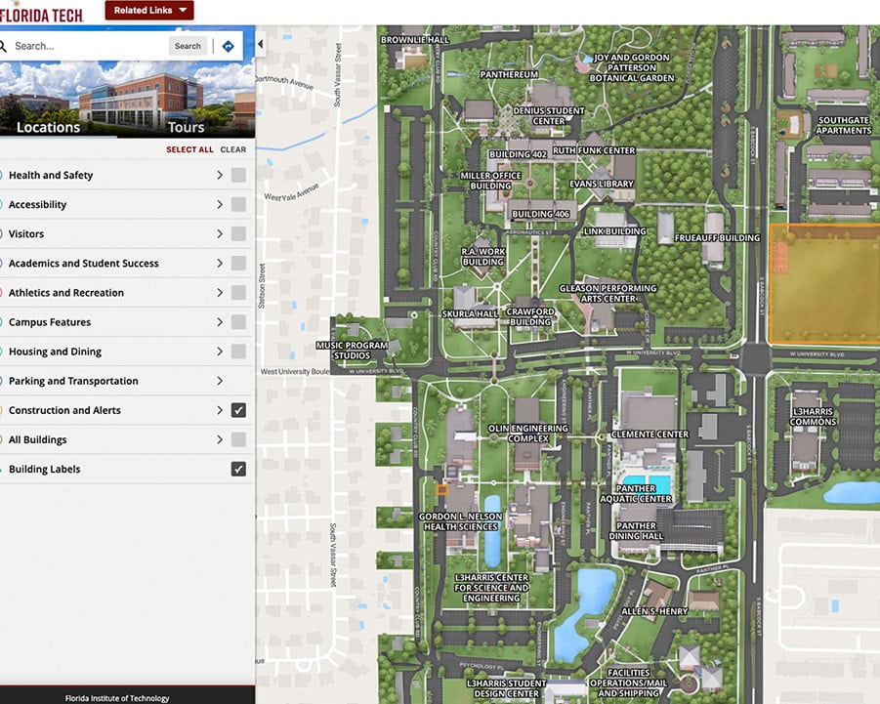Screen dimensions: 880x704
Task: Click the Ruth Funk Center label
Action: pos(594,150)
